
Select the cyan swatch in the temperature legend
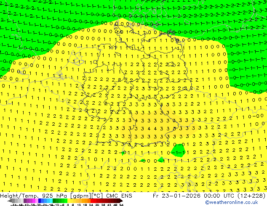pyautogui.click(x=51, y=201)
